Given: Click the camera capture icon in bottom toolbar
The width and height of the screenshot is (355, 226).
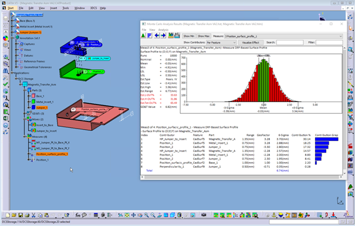Looking at the screenshot, I should 204,215.
